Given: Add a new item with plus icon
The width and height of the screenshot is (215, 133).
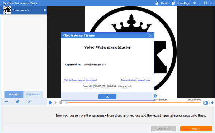Looking at the screenshot, I should pyautogui.click(x=6, y=102).
